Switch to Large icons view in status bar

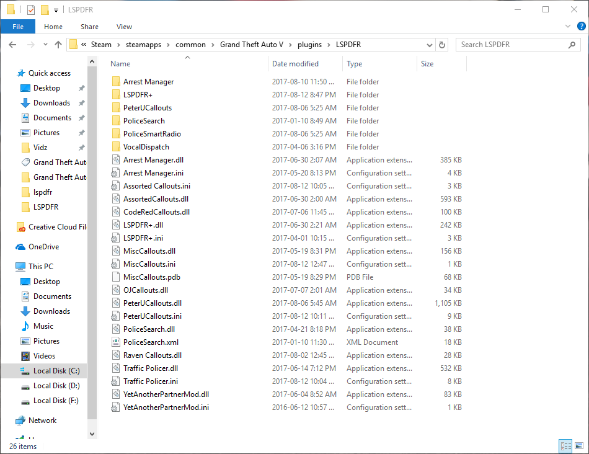579,446
